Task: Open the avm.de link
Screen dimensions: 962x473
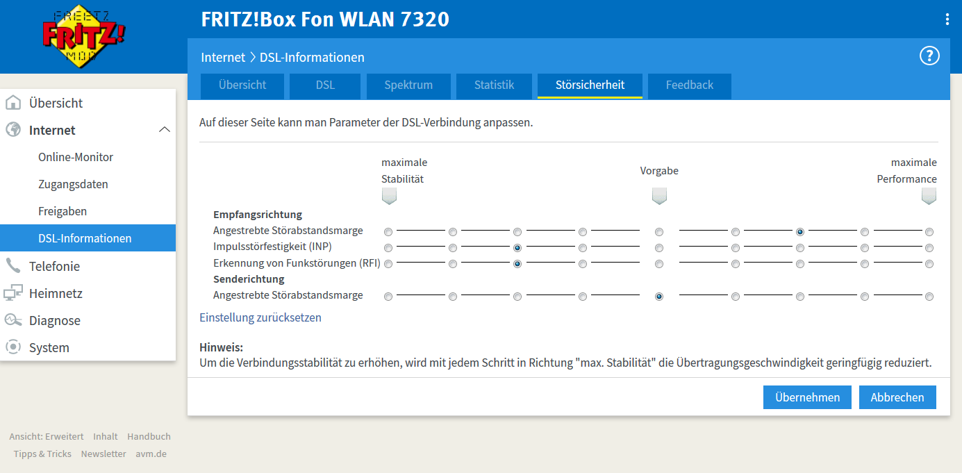Action: click(x=151, y=454)
